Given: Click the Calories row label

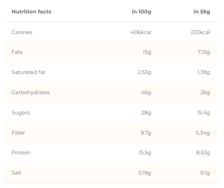Looking at the screenshot, I should pos(22,32).
